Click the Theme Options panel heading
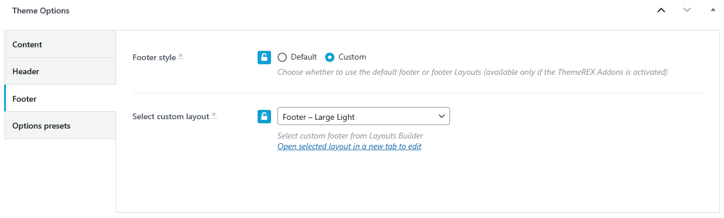 tap(40, 11)
